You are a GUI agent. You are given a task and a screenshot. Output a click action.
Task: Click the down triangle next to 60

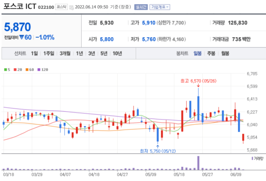(22, 37)
